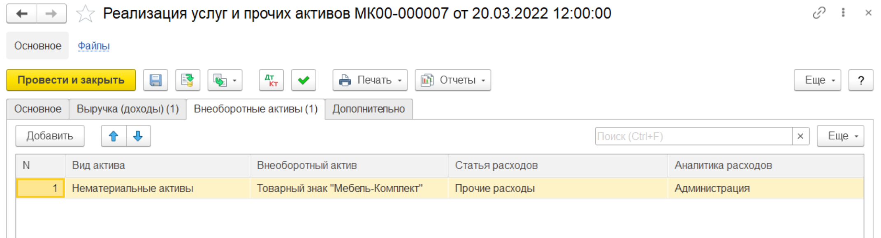The image size is (881, 238).
Task: Open the top Еще menu
Action: (x=817, y=80)
